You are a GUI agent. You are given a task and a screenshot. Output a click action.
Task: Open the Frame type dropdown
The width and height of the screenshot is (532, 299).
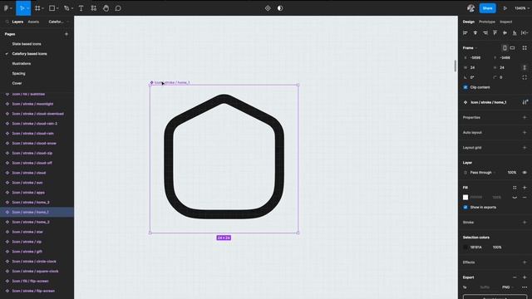(x=470, y=48)
